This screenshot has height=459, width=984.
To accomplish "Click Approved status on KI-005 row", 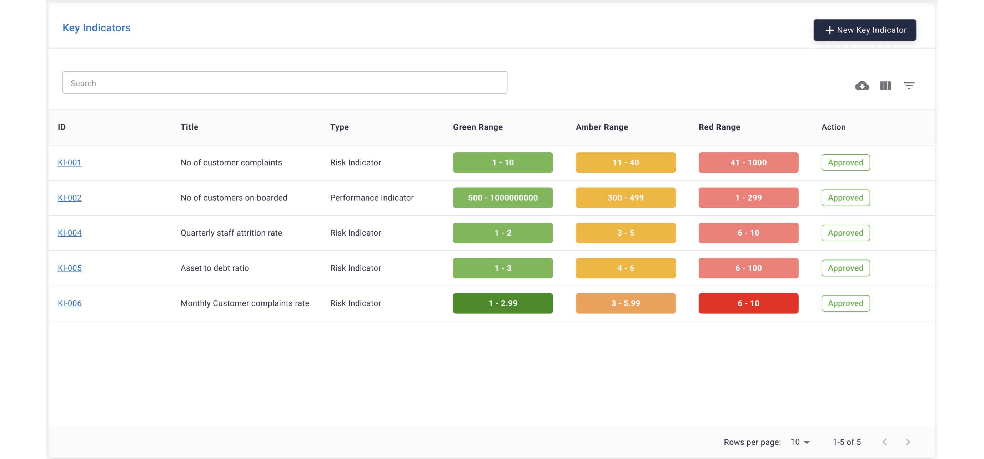I will pos(845,268).
